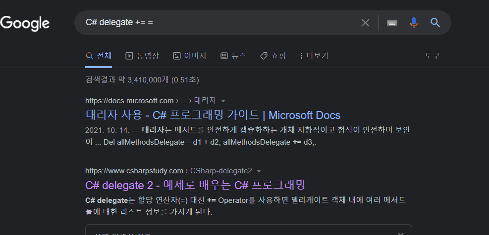Screen dimensions: 489x235
Task: Start voice search with the microphone icon
Action: (414, 23)
